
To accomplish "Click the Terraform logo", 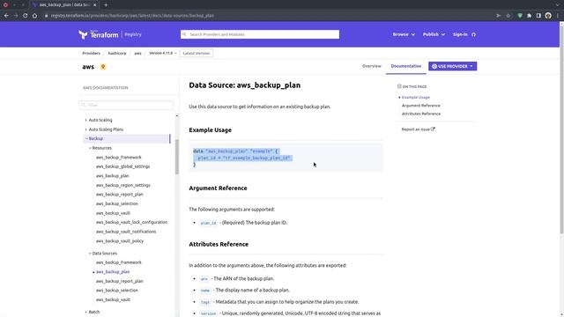I will tap(98, 34).
